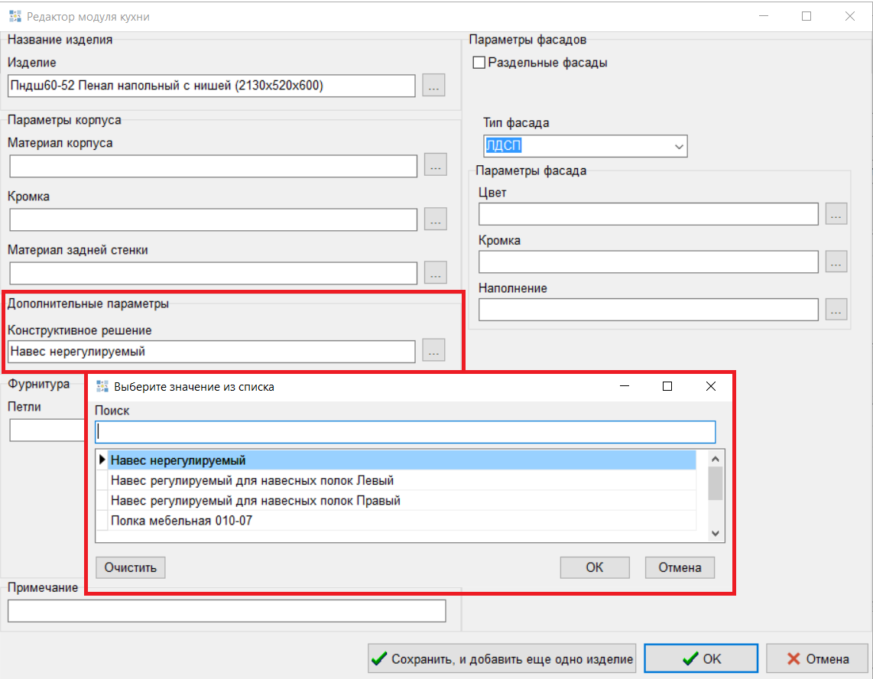873x679 pixels.
Task: Expand the Тип фасада dropdown
Action: tap(678, 146)
